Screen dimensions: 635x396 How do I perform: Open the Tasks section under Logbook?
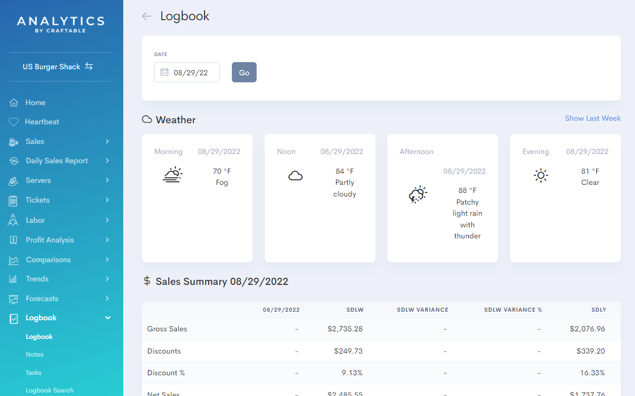(33, 372)
